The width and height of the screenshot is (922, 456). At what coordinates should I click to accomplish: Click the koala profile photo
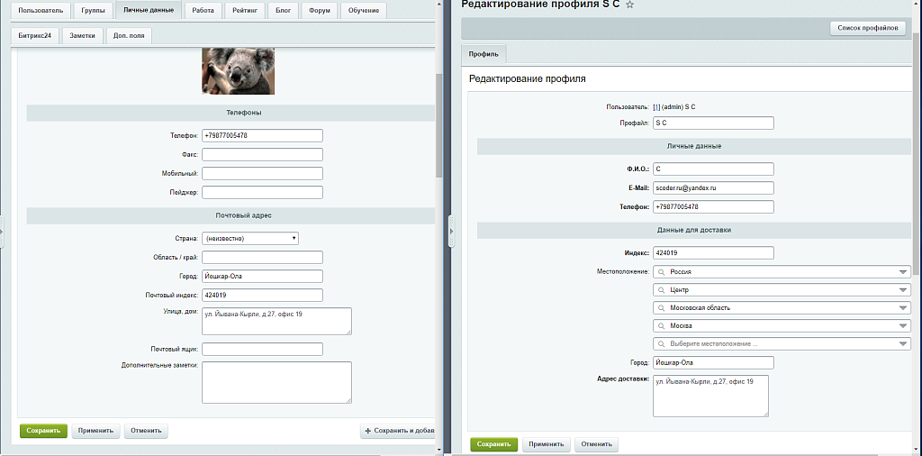238,70
